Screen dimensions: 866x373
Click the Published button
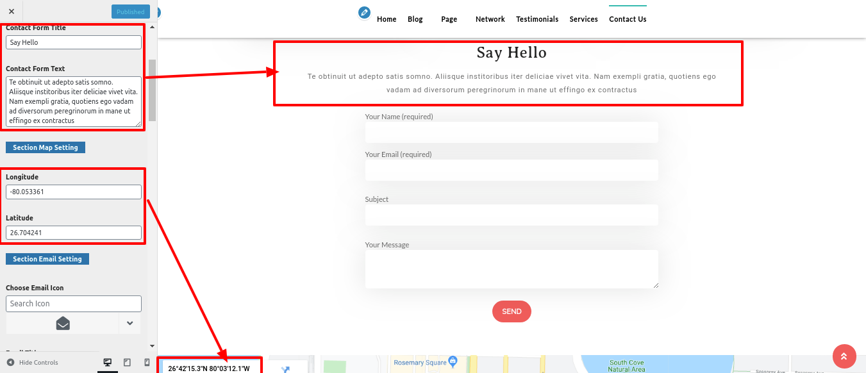pos(130,12)
